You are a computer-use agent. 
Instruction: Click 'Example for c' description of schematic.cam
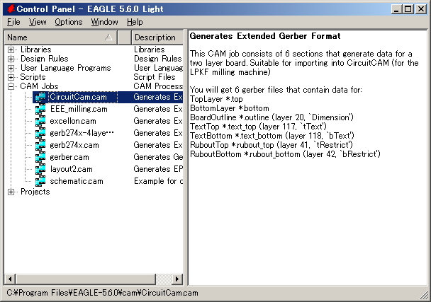158,181
